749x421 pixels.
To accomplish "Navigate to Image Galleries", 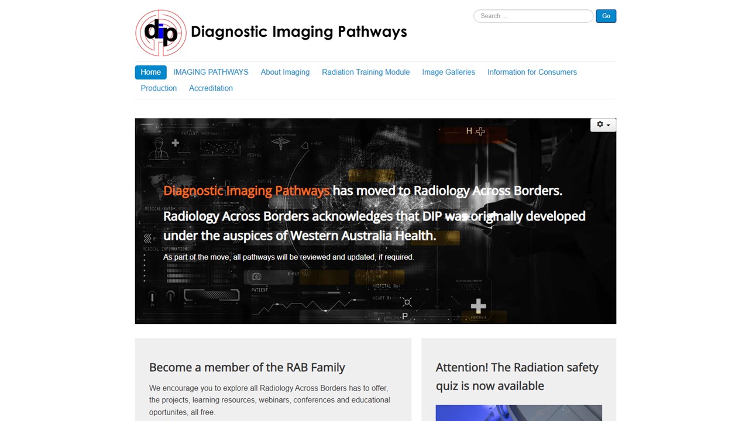I will pyautogui.click(x=448, y=72).
